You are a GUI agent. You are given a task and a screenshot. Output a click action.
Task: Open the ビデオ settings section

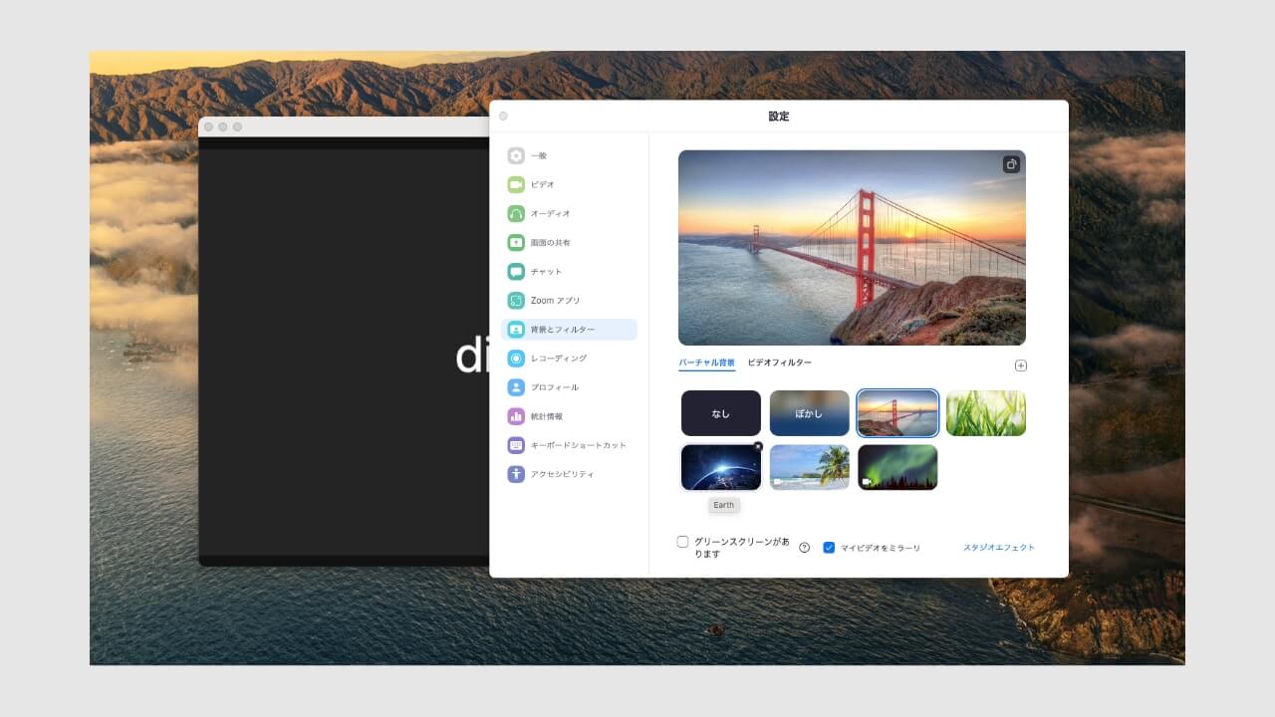(x=569, y=184)
